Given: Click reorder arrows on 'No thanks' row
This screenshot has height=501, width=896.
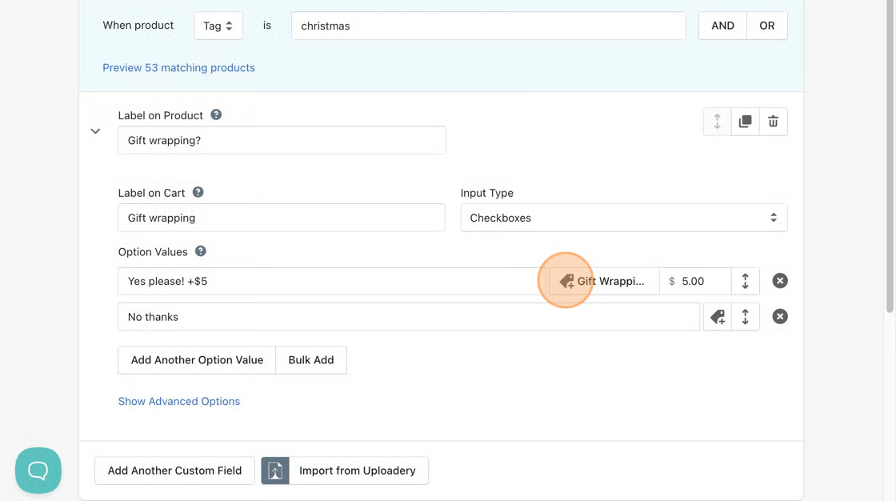Looking at the screenshot, I should pyautogui.click(x=745, y=317).
